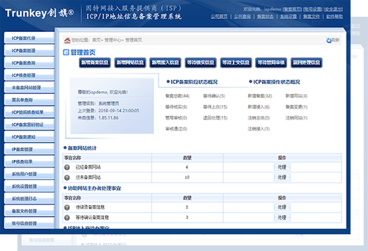The height and width of the screenshot is (251, 368).
Task: Open 系统设置管理 sidebar entry
Action: [x=29, y=186]
